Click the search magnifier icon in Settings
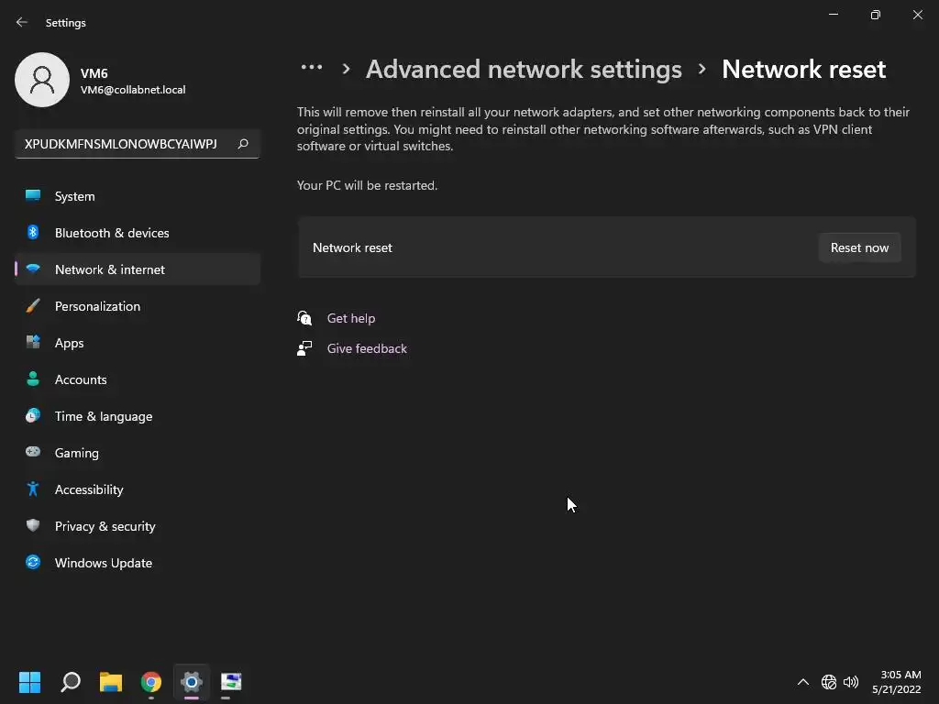 point(243,144)
